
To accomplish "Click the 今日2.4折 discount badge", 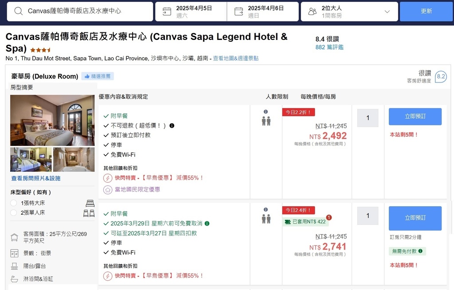I will pos(298,210).
